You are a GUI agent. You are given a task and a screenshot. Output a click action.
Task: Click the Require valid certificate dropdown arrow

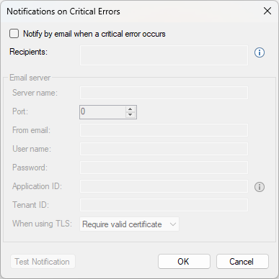173,224
